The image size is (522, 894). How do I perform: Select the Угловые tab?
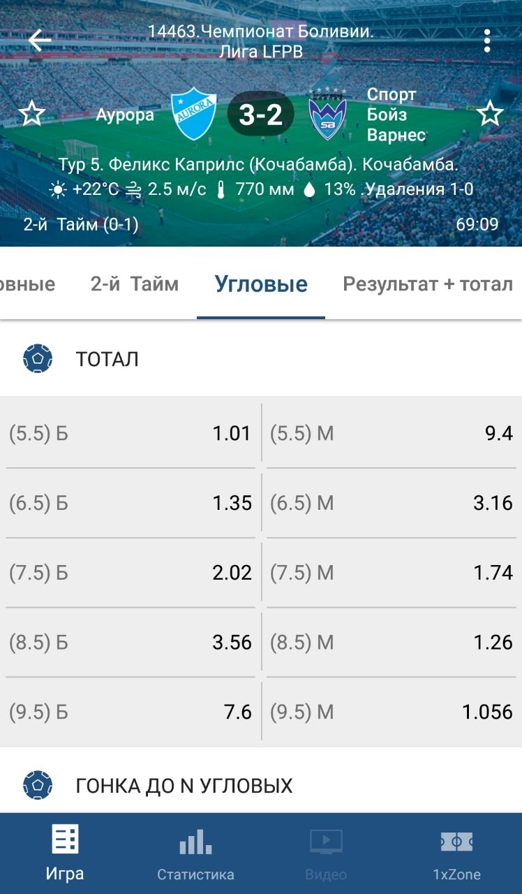(261, 284)
